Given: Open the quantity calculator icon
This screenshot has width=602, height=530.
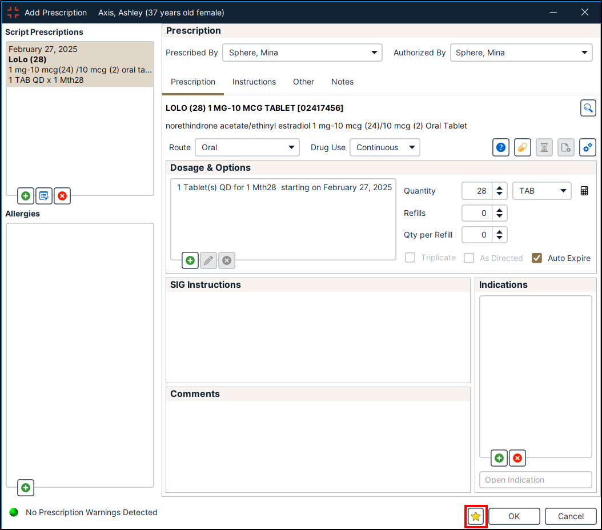Looking at the screenshot, I should (584, 191).
